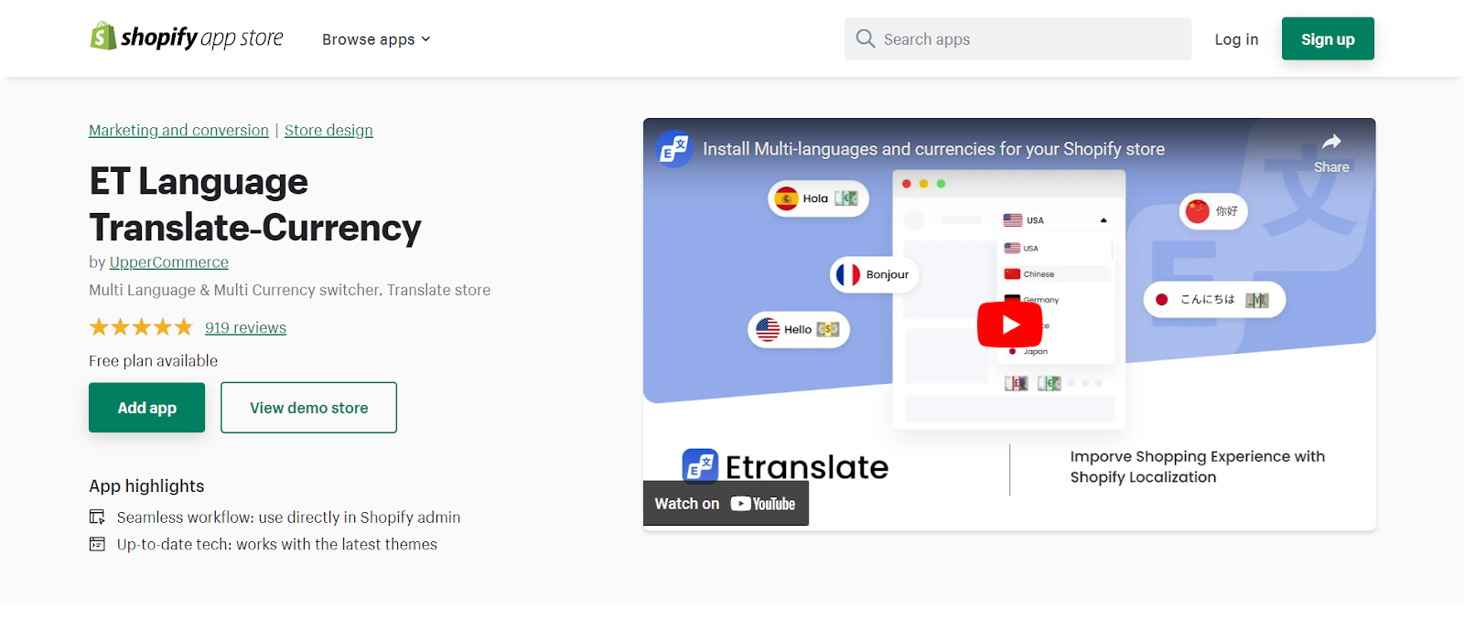The height and width of the screenshot is (640, 1464).
Task: Click the Search apps input field
Action: [x=1017, y=38]
